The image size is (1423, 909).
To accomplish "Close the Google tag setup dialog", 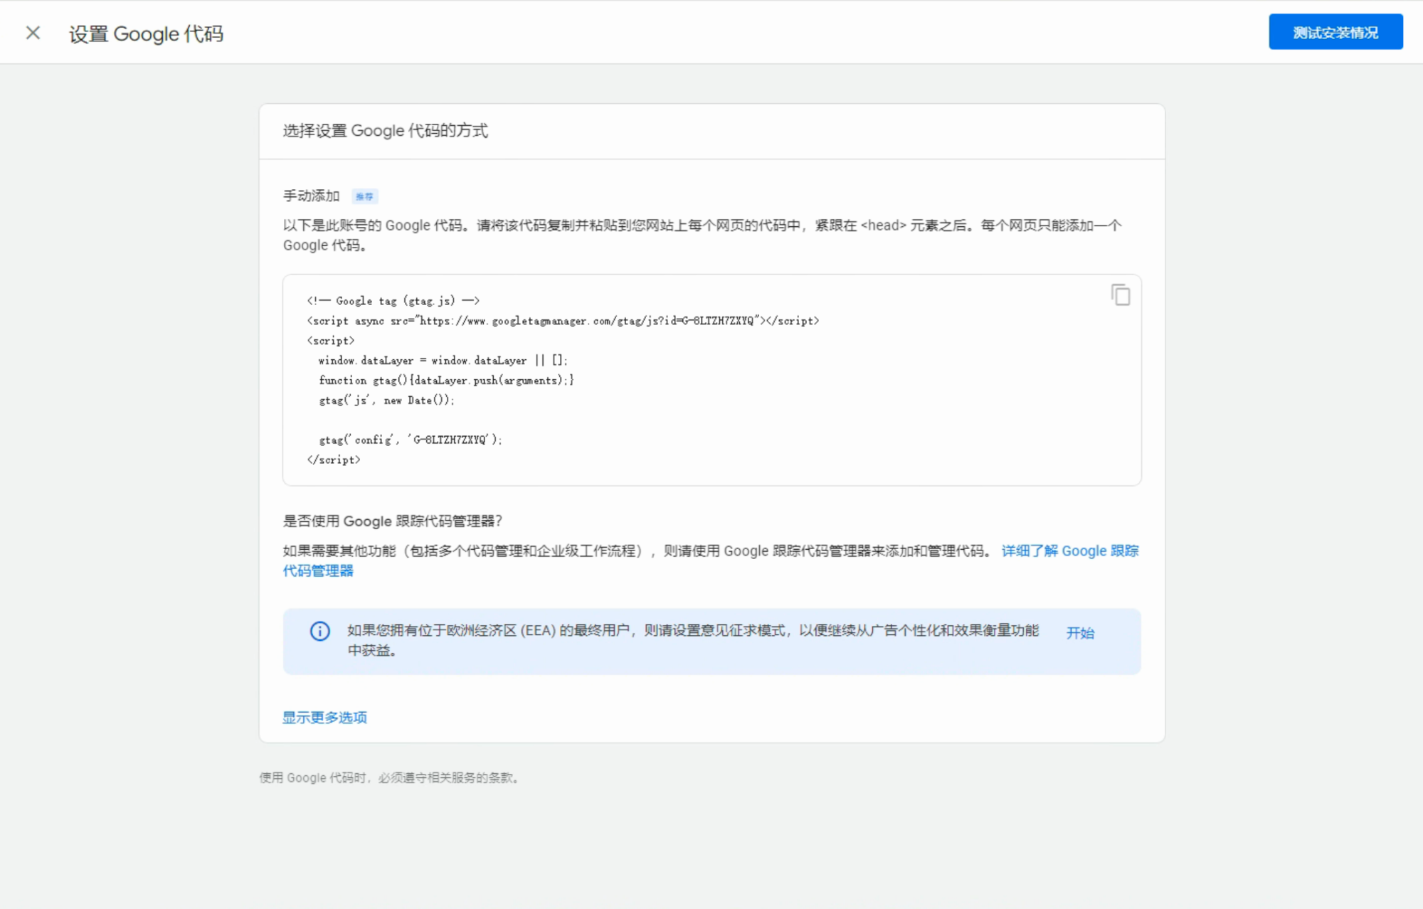I will [x=33, y=33].
